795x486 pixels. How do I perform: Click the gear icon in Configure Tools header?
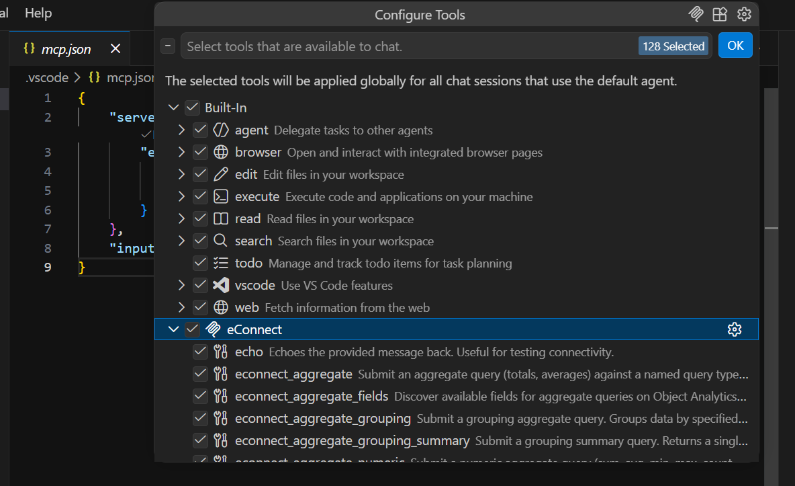[744, 13]
